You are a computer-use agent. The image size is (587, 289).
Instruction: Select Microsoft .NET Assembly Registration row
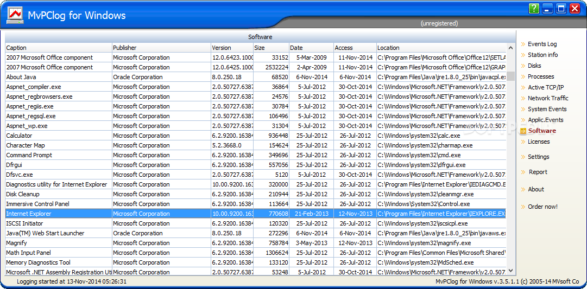pyautogui.click(x=256, y=272)
